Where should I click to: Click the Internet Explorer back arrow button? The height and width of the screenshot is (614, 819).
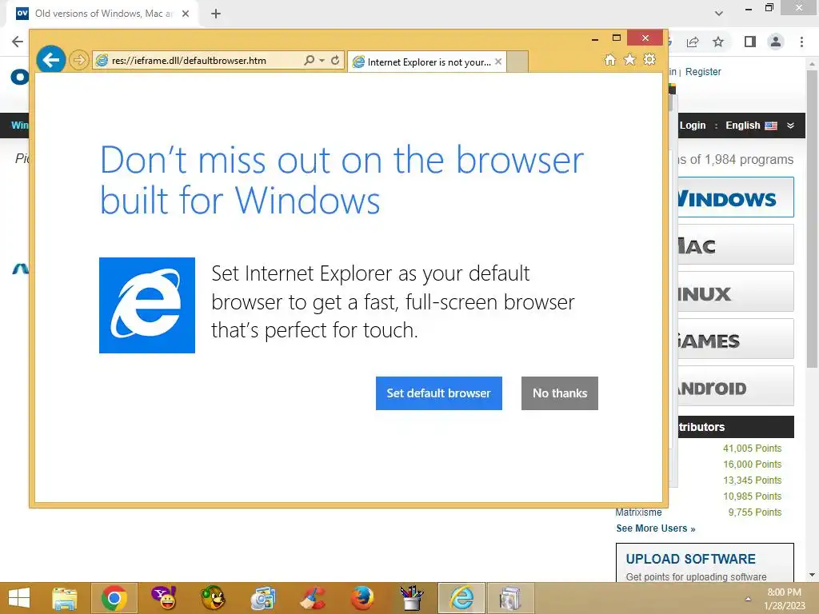(50, 60)
